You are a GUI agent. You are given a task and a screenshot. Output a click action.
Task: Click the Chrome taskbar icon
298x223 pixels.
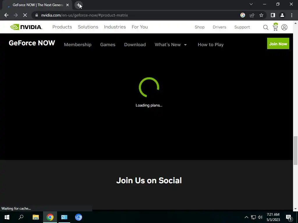tap(50, 217)
